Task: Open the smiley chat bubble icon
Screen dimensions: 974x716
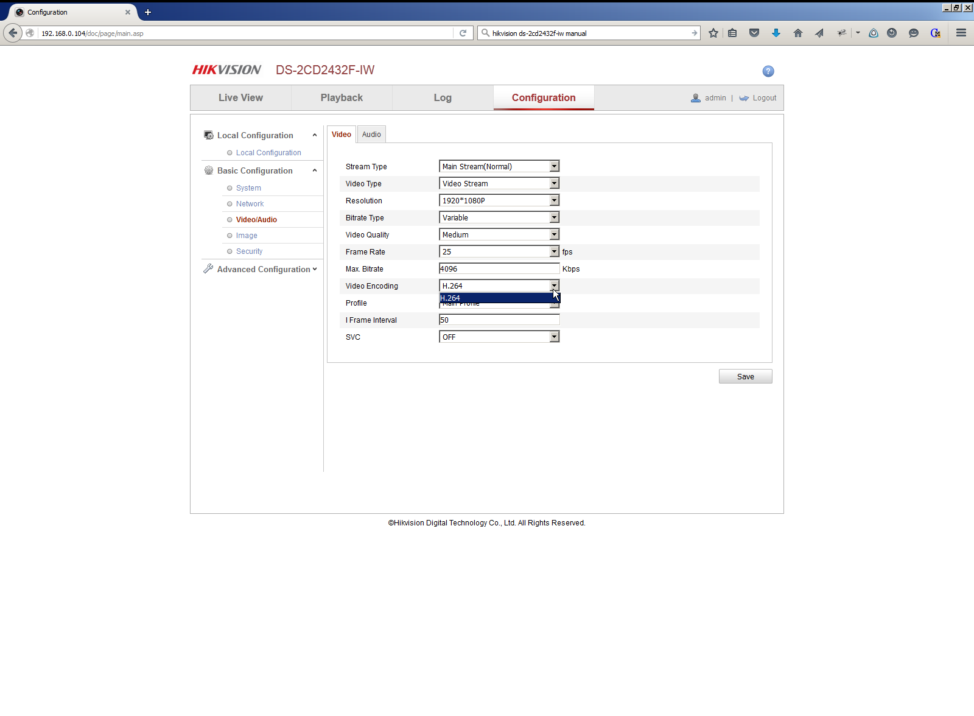Action: pyautogui.click(x=914, y=33)
